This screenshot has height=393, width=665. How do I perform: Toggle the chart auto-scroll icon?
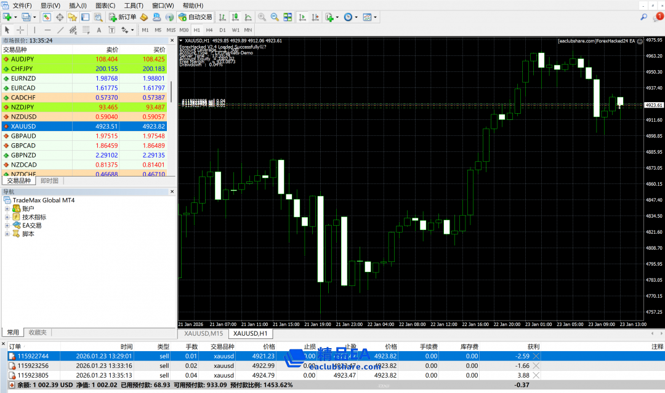coord(301,17)
